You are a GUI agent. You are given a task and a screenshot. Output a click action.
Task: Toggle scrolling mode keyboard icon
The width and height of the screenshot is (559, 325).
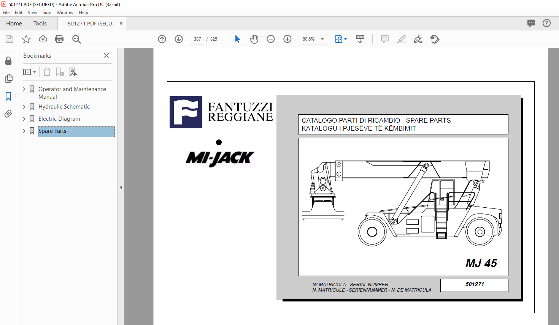tap(360, 39)
